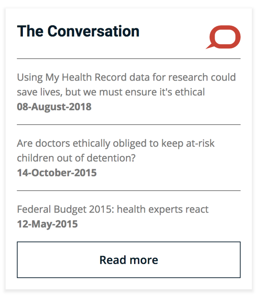Click the divider below the 08-August-2018 date
Image resolution: width=261 pixels, height=297 pixels.
(x=129, y=125)
